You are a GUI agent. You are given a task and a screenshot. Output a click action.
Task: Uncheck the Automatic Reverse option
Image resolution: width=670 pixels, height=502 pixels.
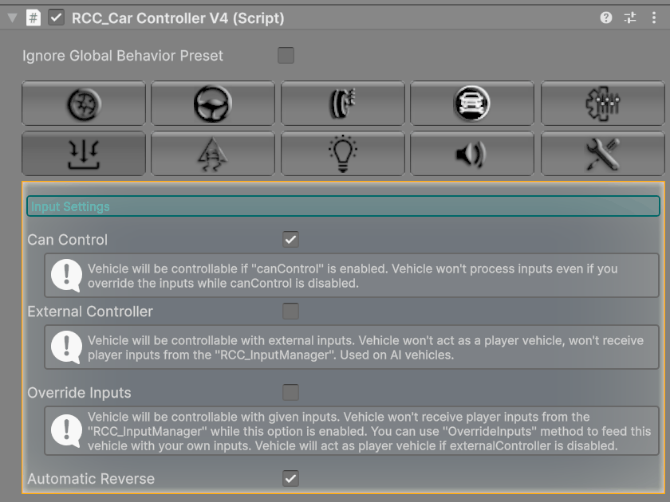click(290, 479)
